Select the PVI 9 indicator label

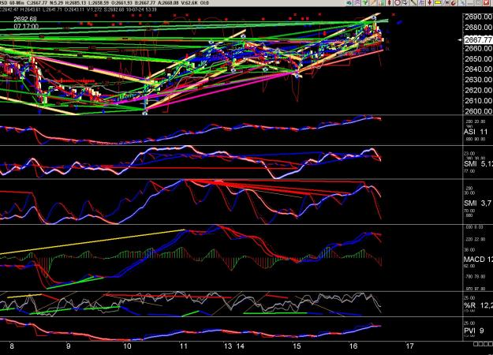[x=474, y=331]
